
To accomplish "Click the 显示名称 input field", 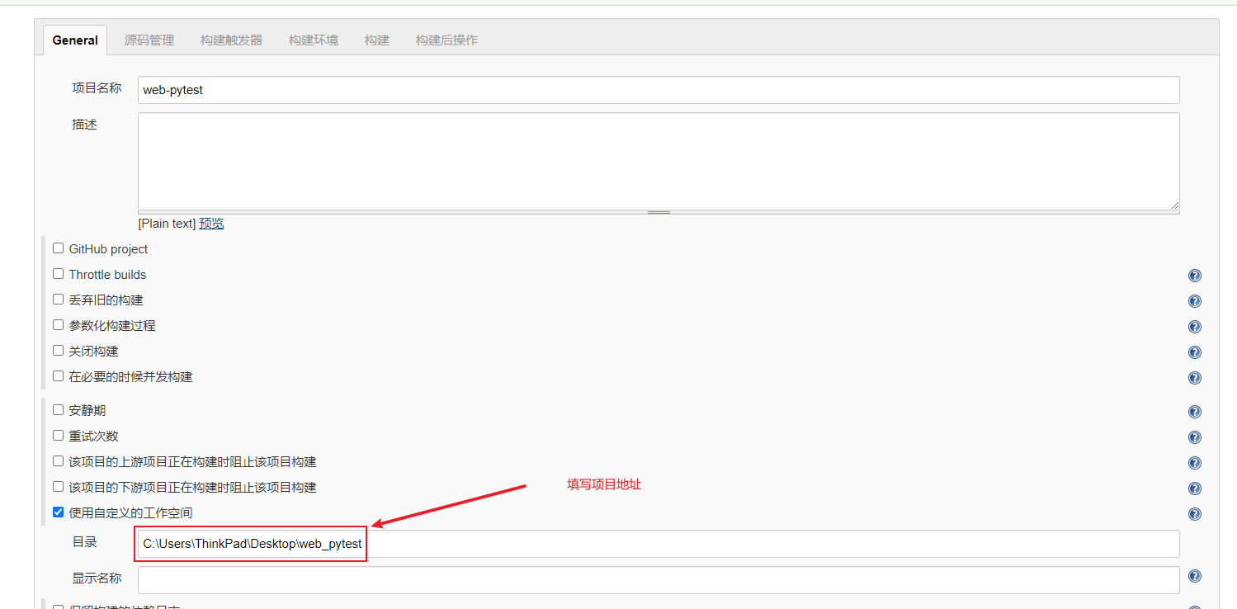I will (659, 580).
